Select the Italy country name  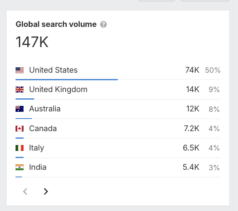[37, 148]
